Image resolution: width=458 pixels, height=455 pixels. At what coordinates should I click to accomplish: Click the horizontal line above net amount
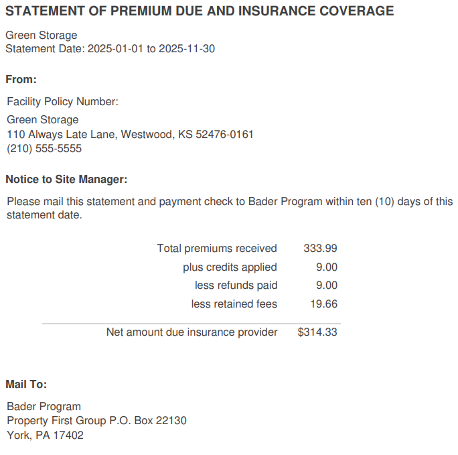point(189,324)
